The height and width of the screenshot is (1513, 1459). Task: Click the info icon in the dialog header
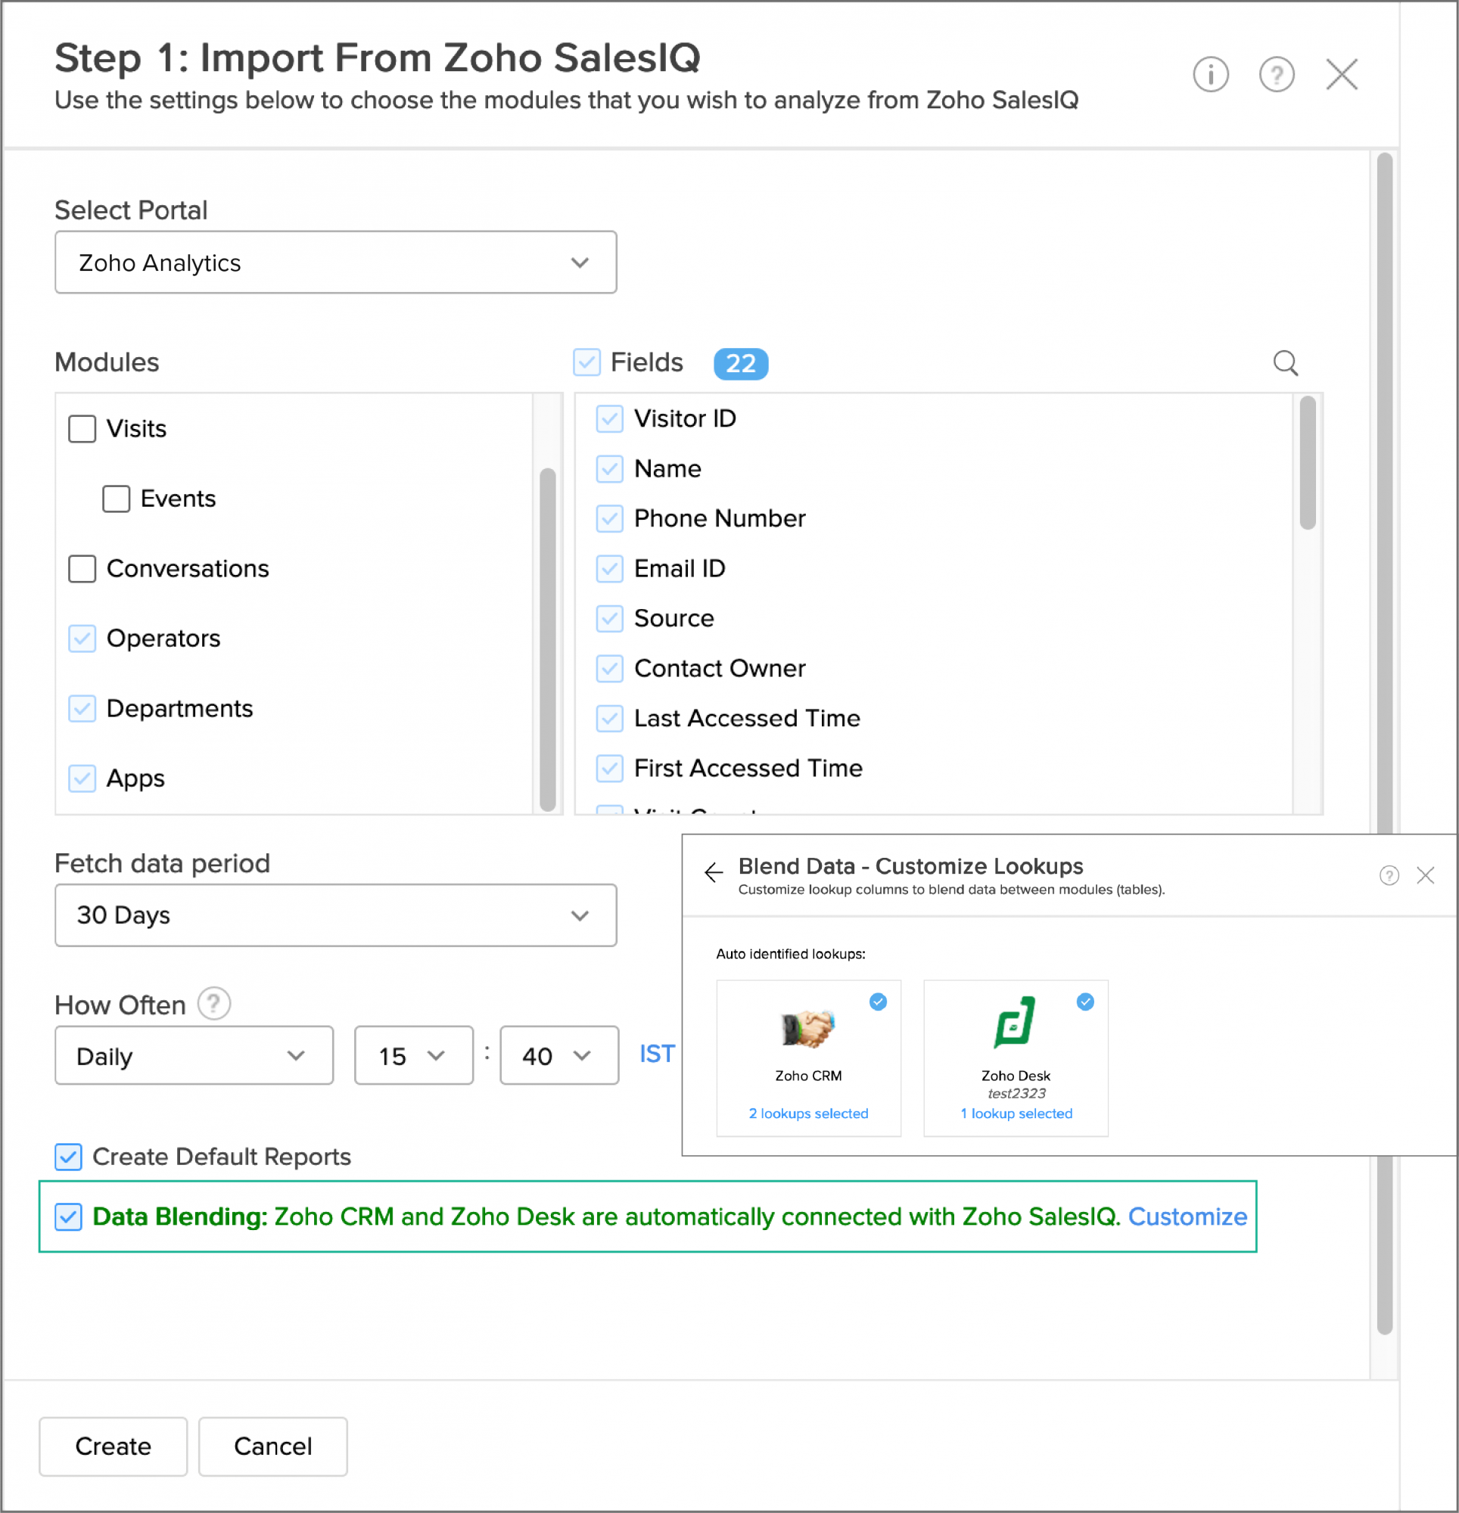click(x=1209, y=74)
